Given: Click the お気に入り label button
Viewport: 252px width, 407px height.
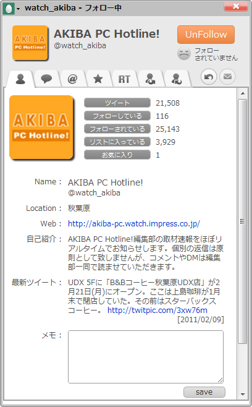Looking at the screenshot, I should 117,155.
